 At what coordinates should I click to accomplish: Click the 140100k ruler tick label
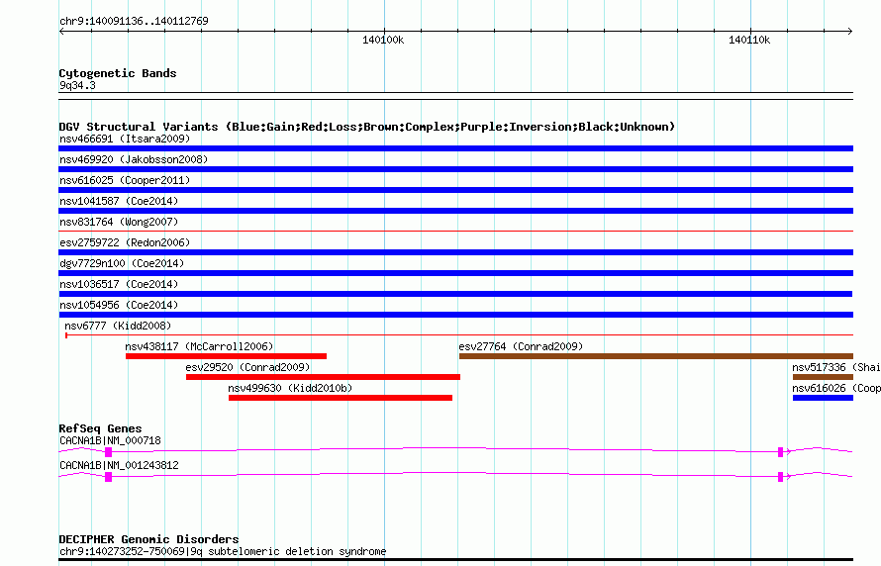(383, 40)
